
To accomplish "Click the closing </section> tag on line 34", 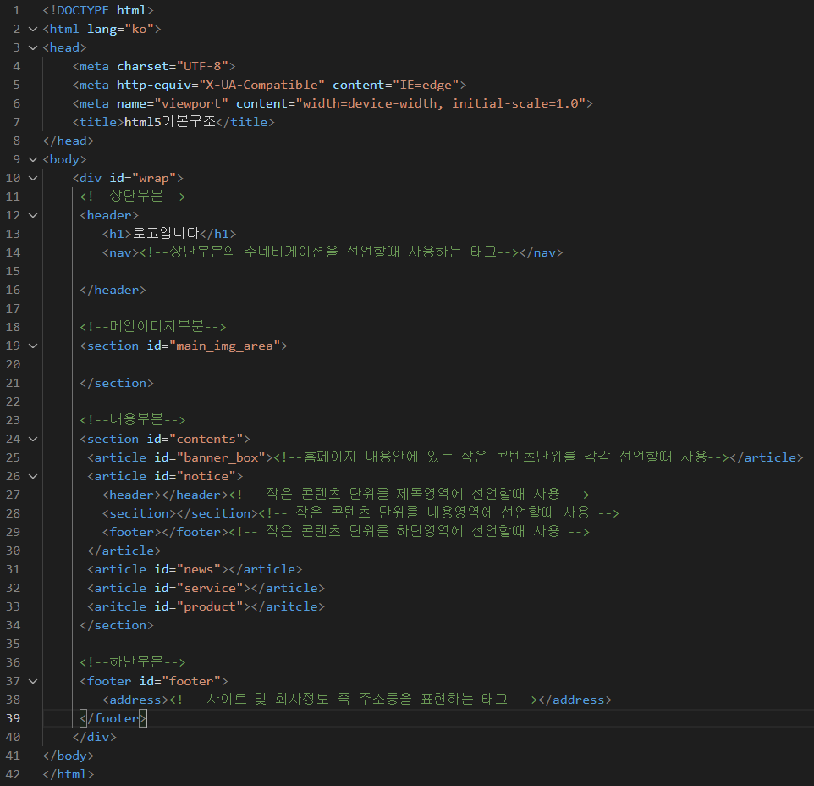I will click(x=117, y=625).
